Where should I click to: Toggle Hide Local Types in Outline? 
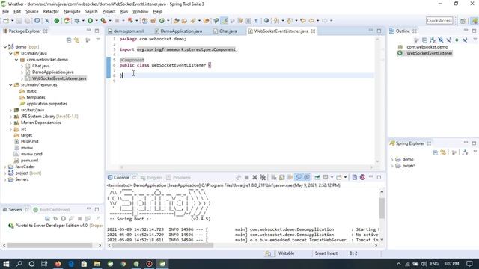point(465,40)
